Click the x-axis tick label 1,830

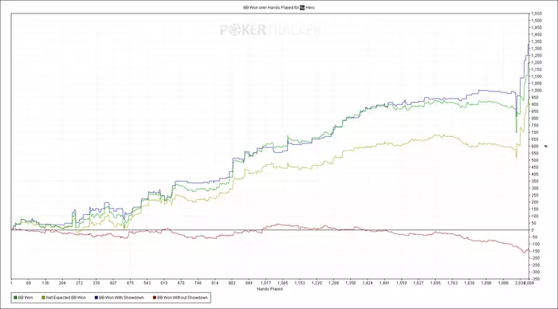click(x=469, y=283)
